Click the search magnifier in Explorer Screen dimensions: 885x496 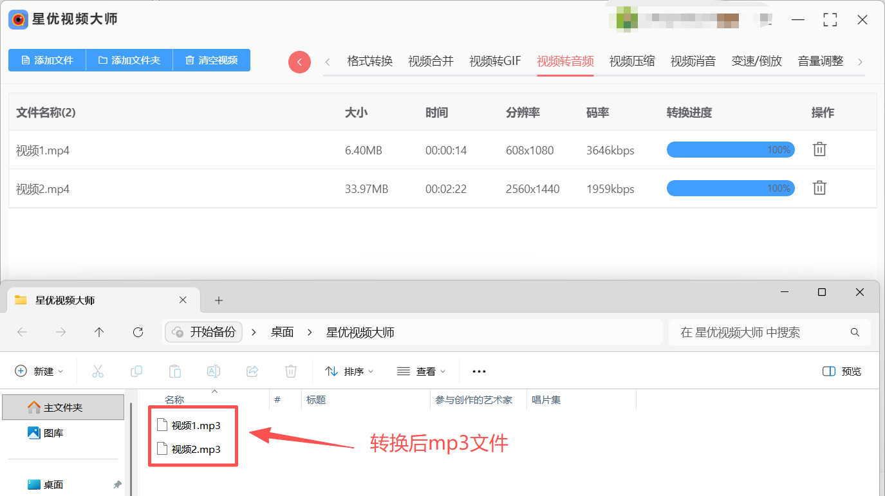pyautogui.click(x=855, y=333)
